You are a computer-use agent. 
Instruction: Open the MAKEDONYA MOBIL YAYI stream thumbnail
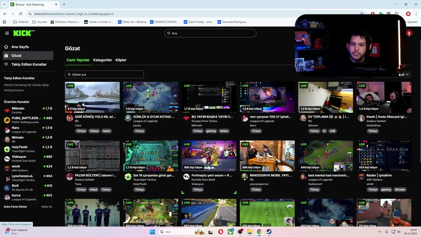pos(267,156)
